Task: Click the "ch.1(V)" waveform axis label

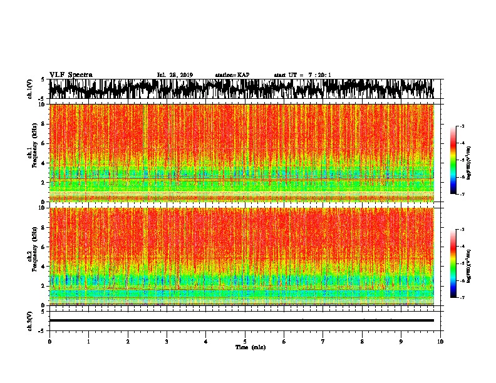Action: coord(29,89)
